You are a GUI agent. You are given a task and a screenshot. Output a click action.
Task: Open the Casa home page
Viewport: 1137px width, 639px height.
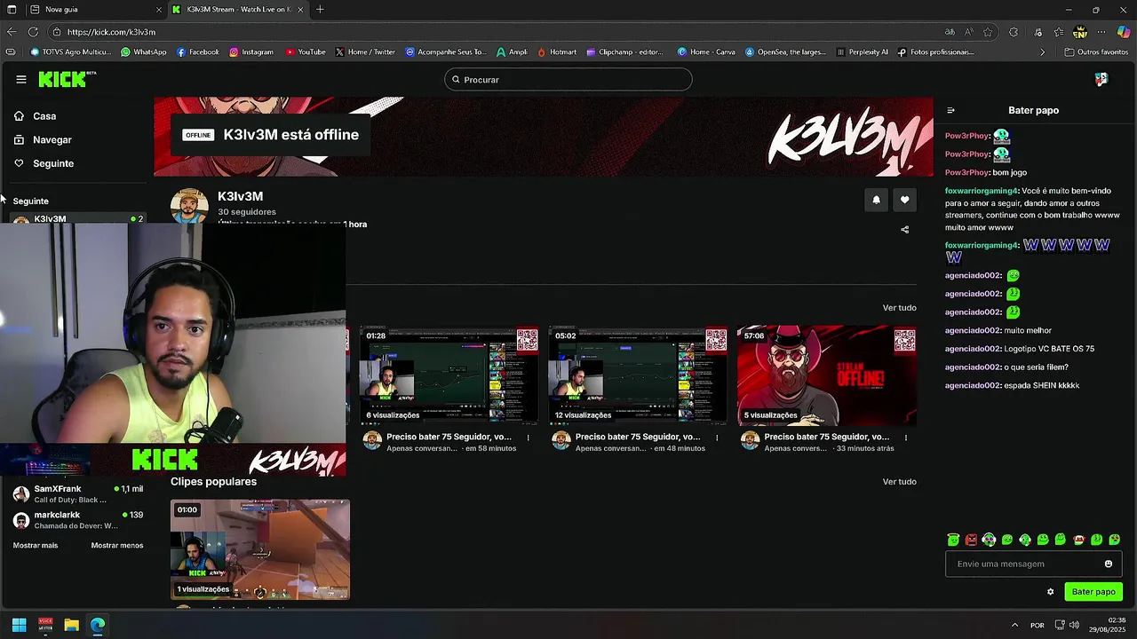(44, 116)
